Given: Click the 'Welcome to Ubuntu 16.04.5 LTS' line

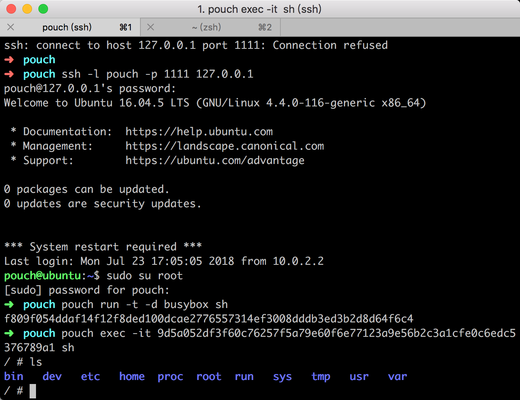Looking at the screenshot, I should tap(215, 103).
